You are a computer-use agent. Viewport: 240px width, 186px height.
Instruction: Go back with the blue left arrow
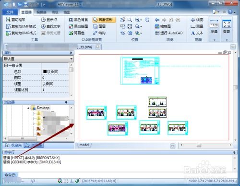point(157,20)
